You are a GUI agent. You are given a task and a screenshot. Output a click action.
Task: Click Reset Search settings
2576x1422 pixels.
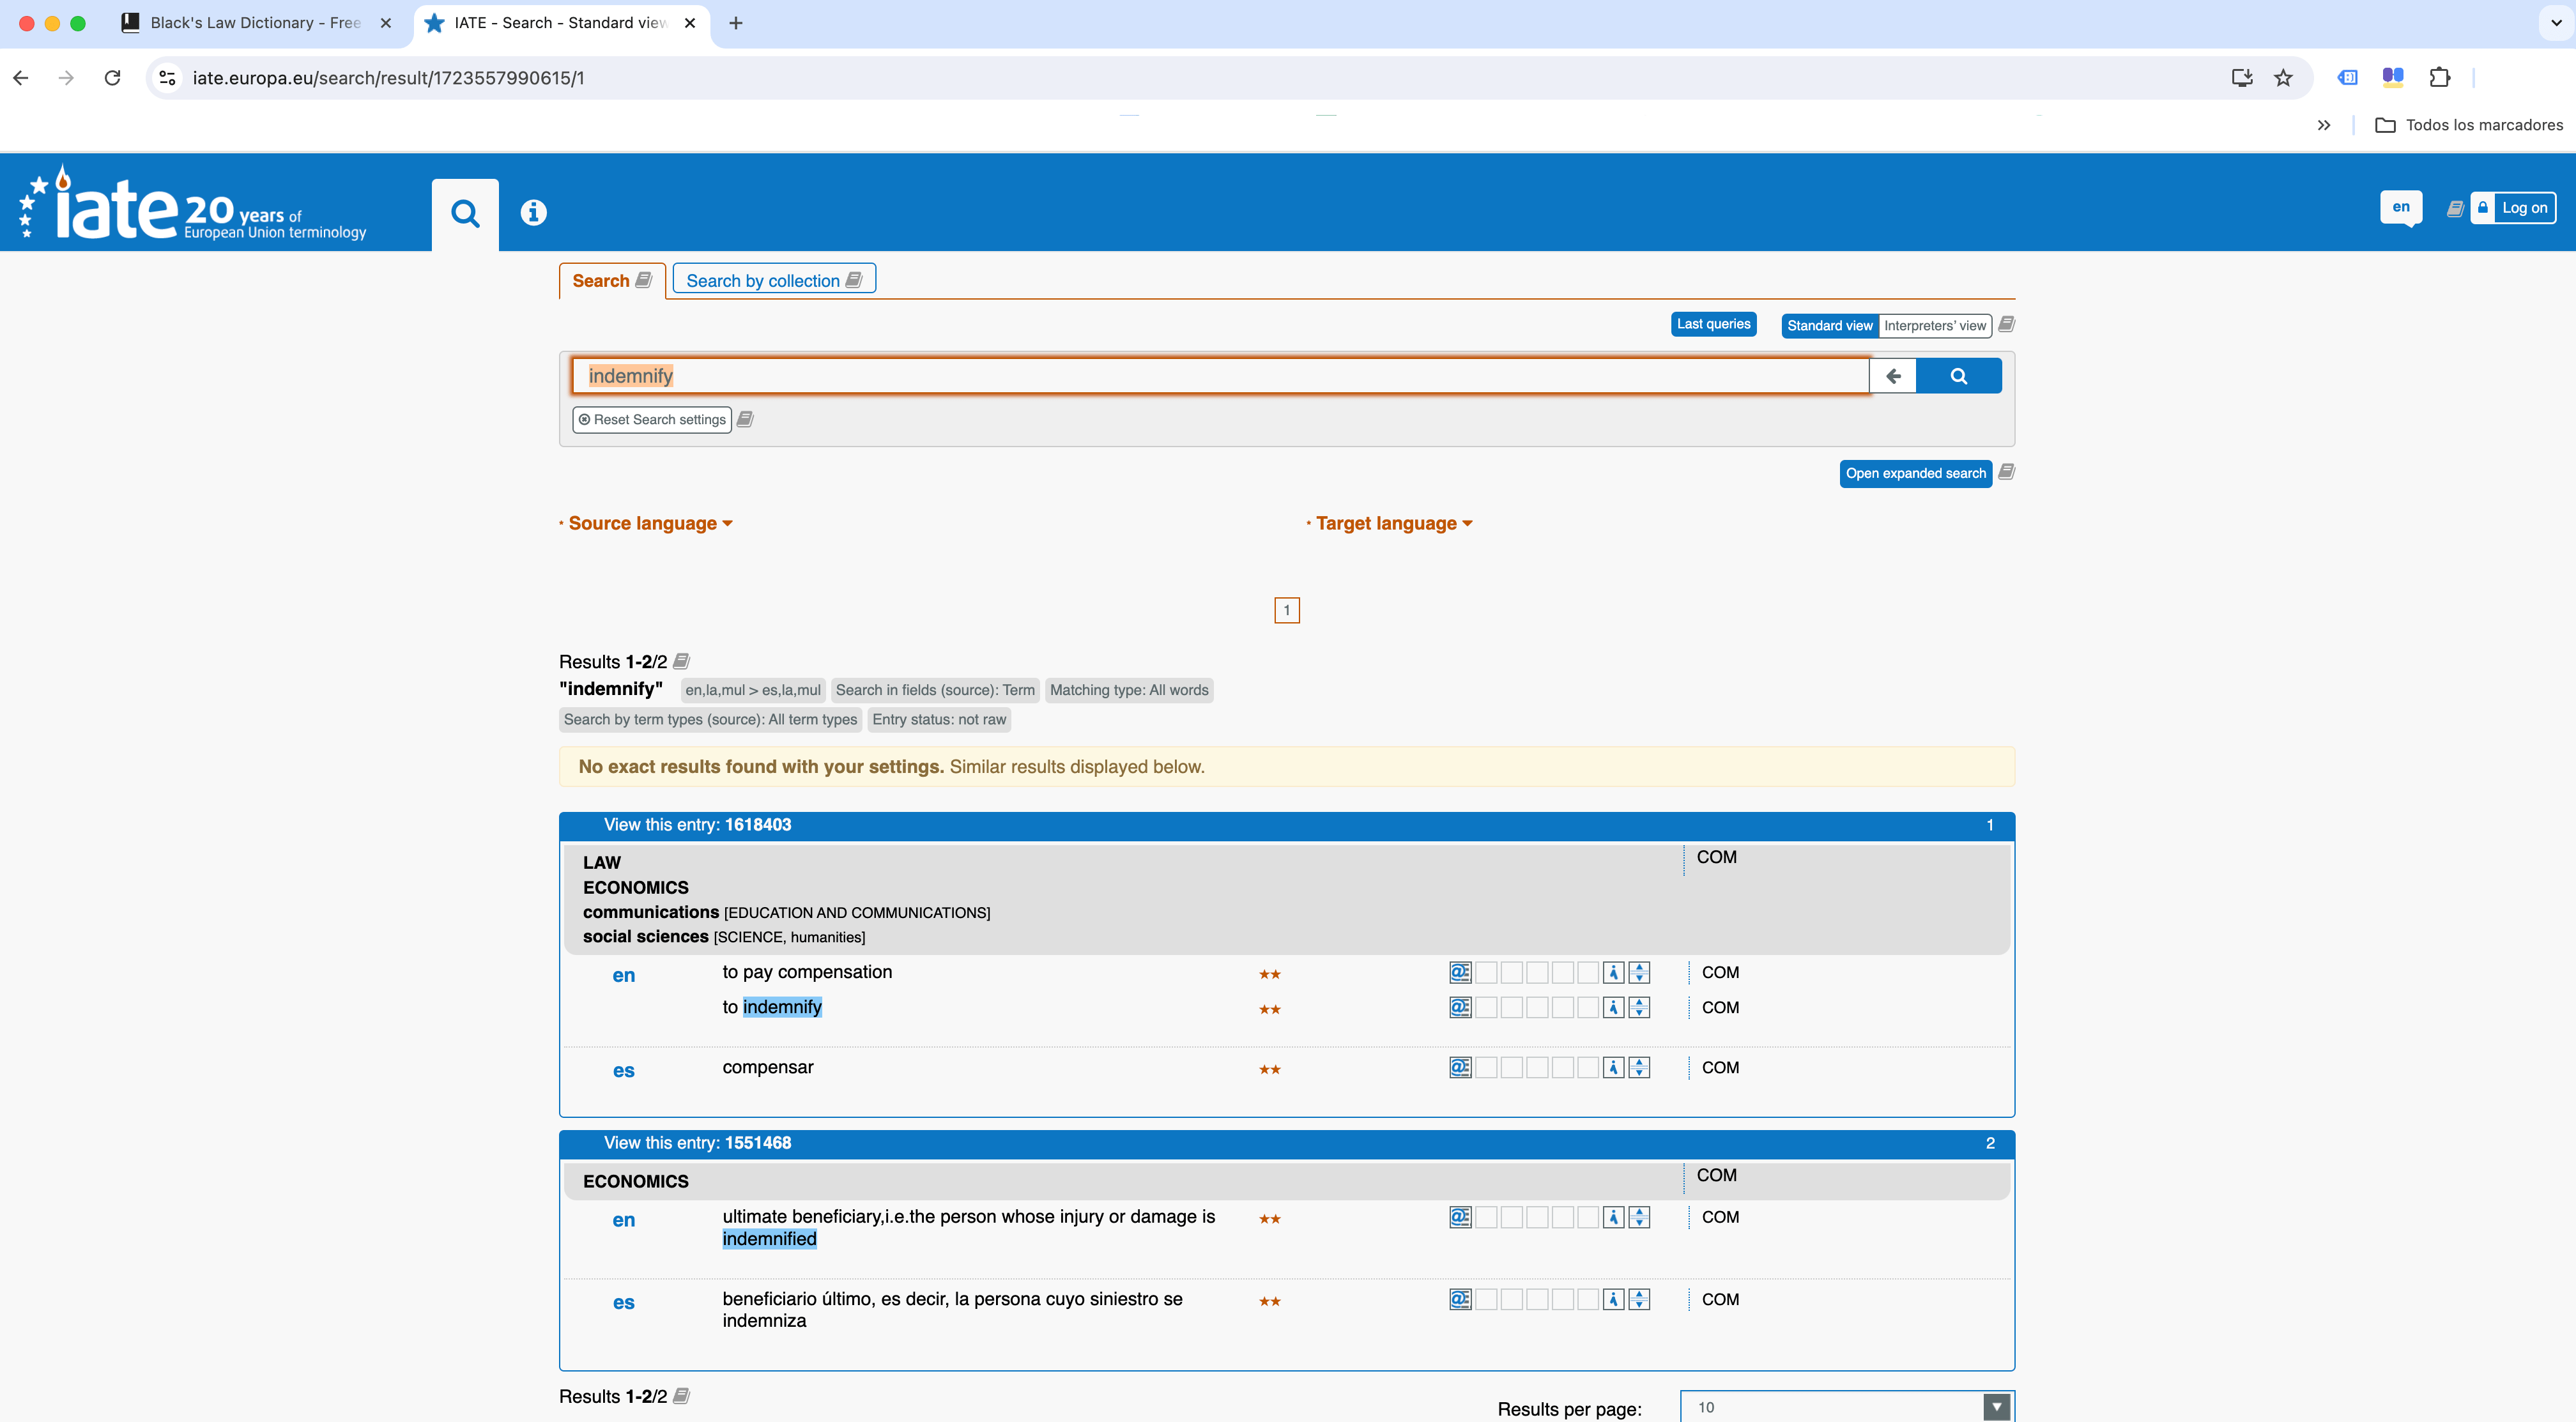click(x=652, y=419)
